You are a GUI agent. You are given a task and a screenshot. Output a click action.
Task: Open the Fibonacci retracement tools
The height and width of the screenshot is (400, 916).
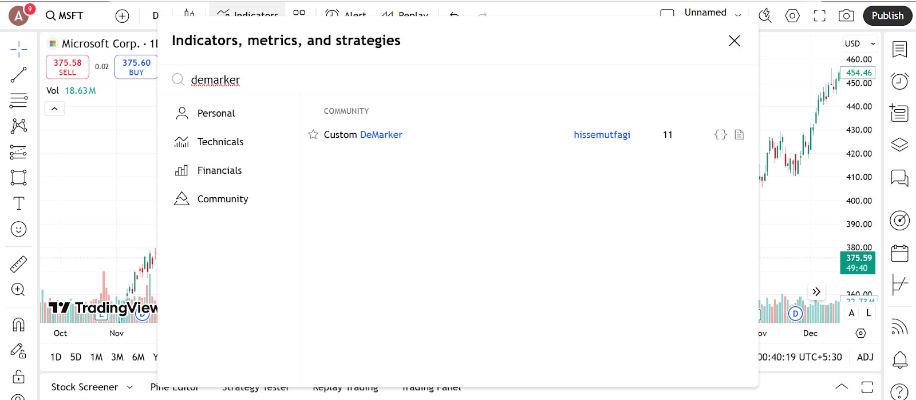click(19, 101)
